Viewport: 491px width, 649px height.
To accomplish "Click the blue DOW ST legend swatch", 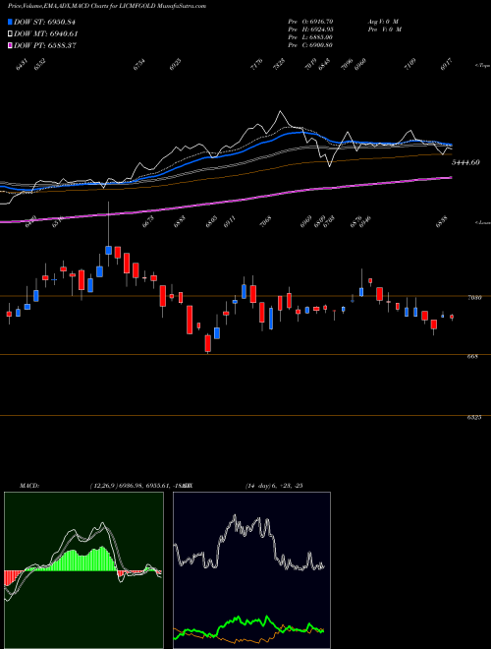I will [10, 22].
